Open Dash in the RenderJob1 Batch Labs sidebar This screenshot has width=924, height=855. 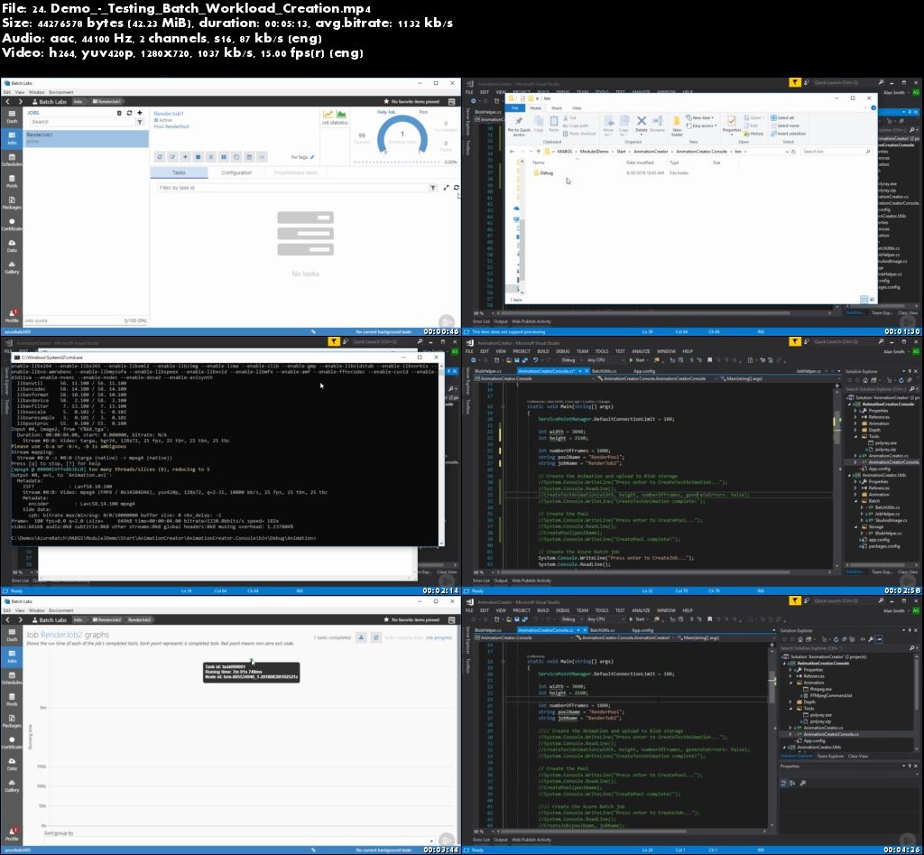click(x=12, y=116)
